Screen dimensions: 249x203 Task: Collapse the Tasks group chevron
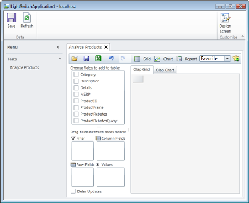(60, 59)
